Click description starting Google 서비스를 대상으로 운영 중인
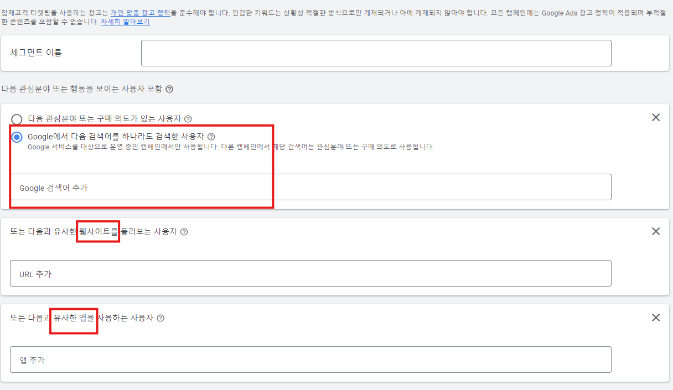Image resolution: width=673 pixels, height=390 pixels. coord(231,147)
